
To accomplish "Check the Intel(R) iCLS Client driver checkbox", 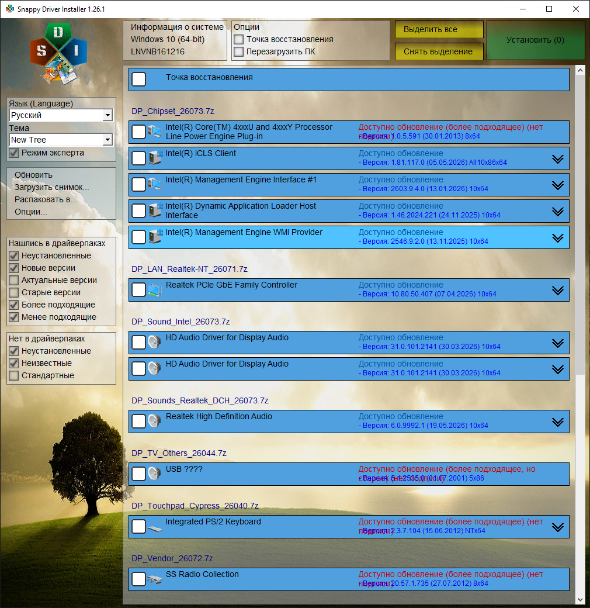I will point(138,158).
